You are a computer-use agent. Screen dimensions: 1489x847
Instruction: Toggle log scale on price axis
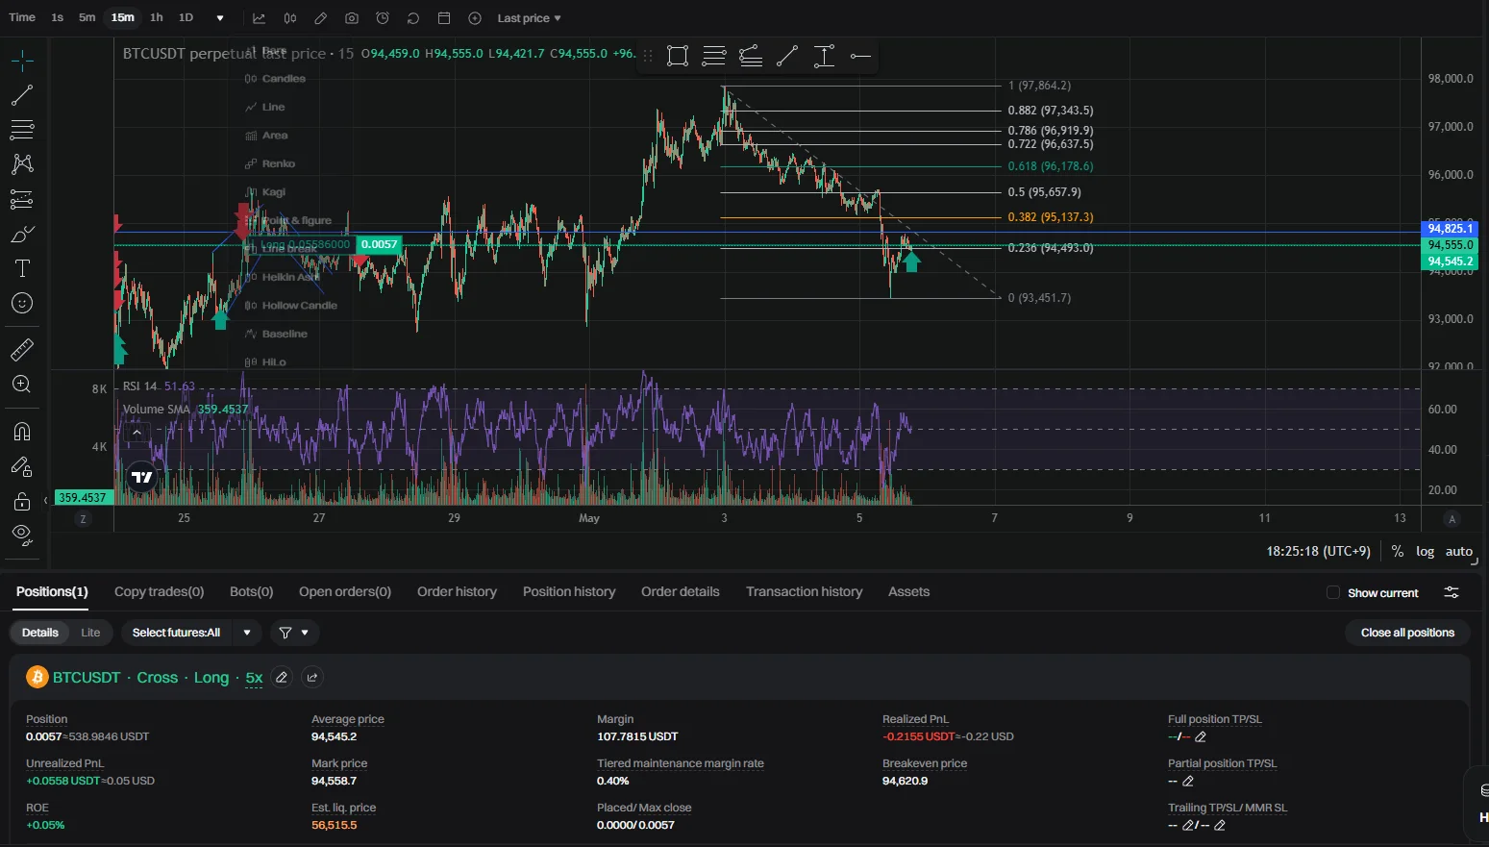coord(1425,552)
